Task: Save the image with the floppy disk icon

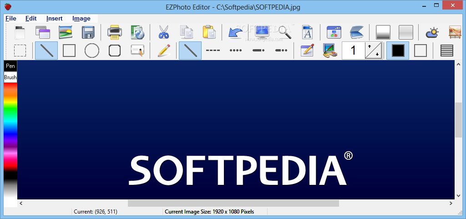Action: point(88,32)
